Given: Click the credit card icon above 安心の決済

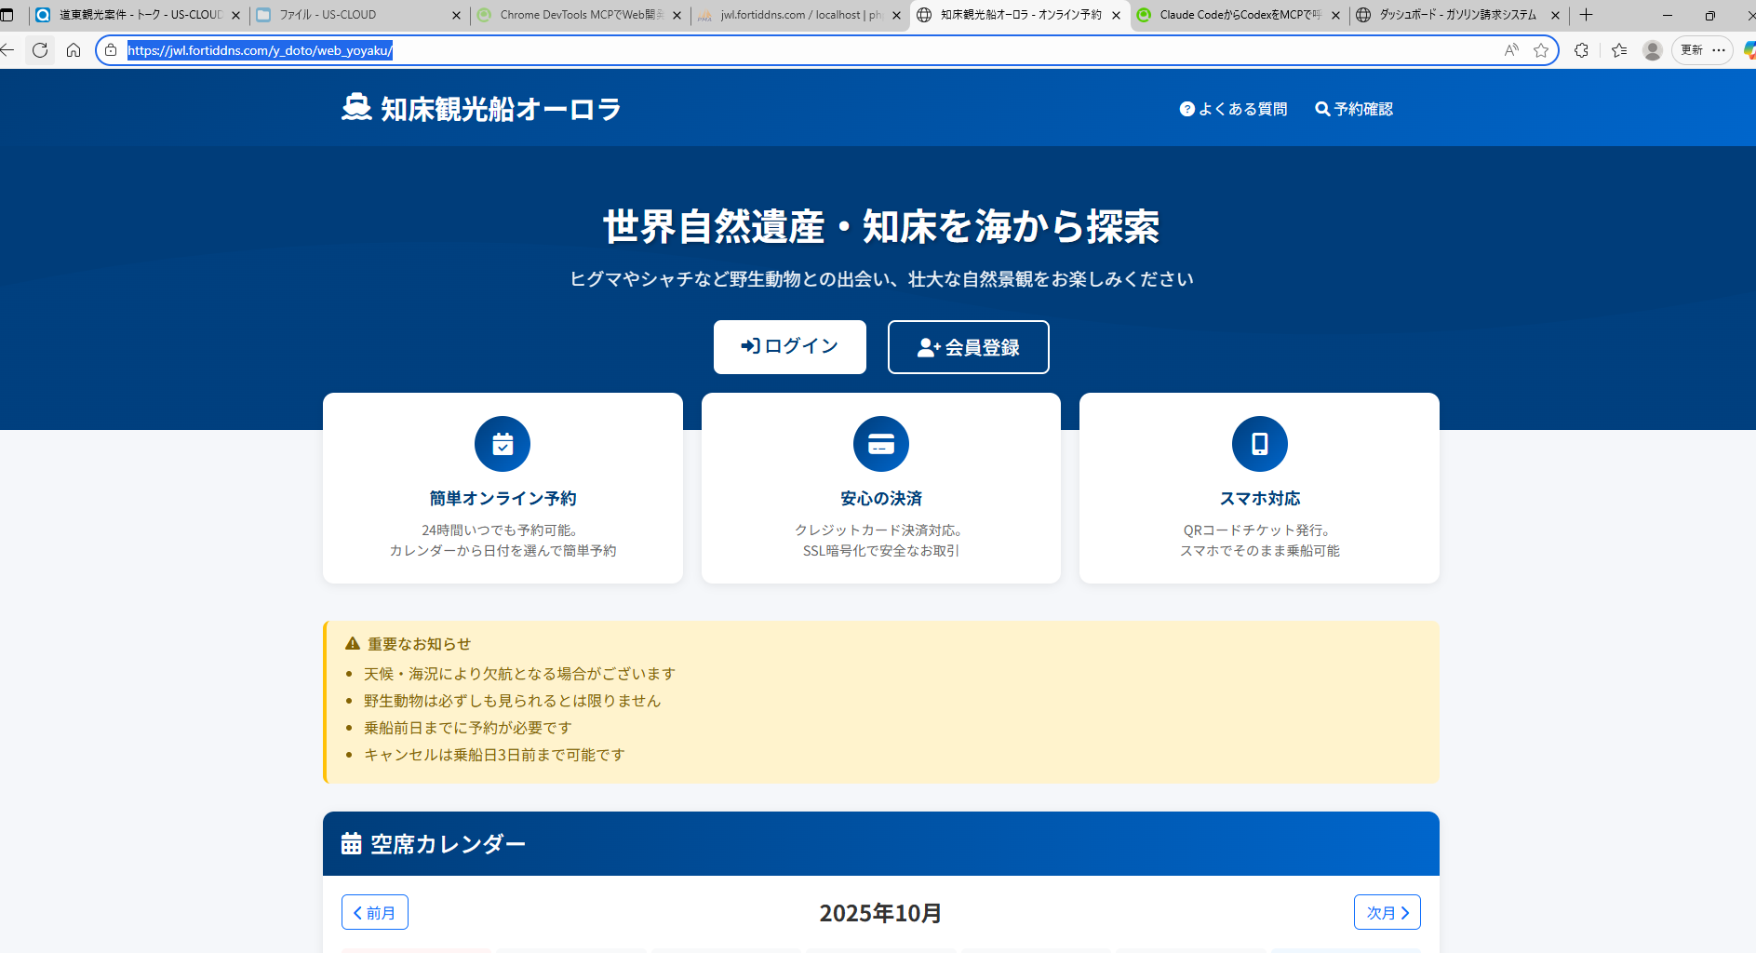Looking at the screenshot, I should click(880, 444).
